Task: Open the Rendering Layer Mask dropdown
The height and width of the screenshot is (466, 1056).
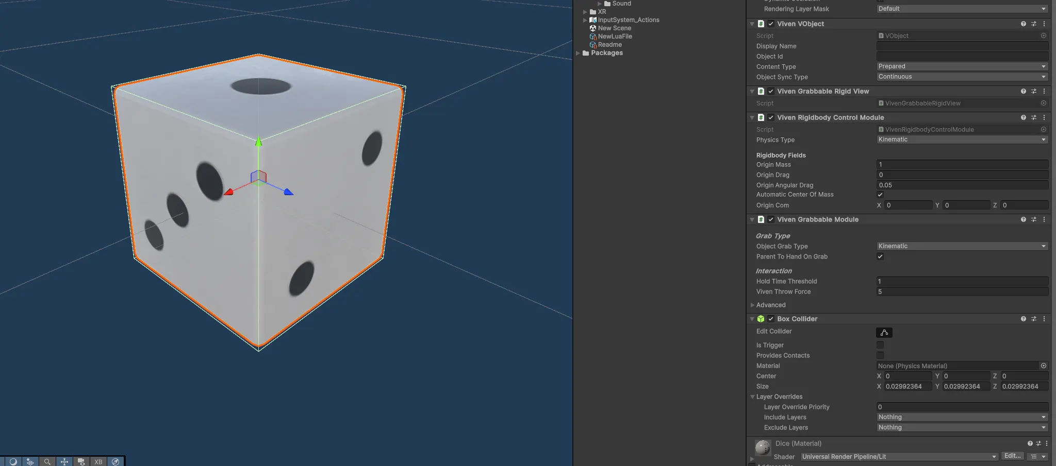Action: 962,9
